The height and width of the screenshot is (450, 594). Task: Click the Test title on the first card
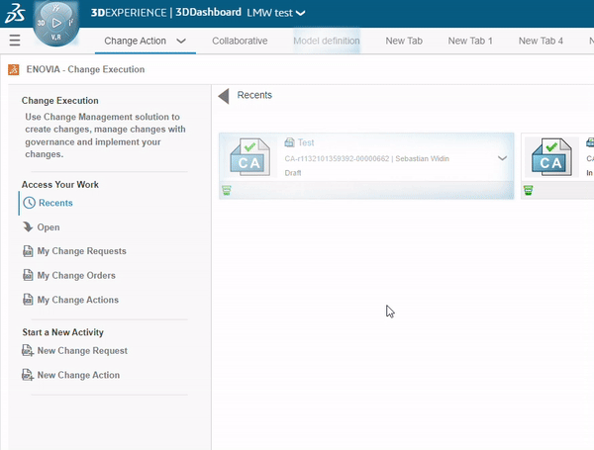tap(306, 142)
